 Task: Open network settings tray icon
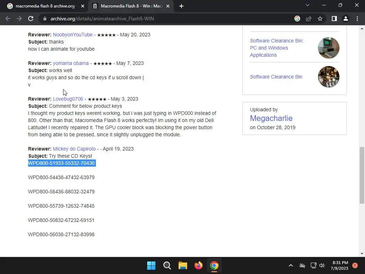(313, 265)
